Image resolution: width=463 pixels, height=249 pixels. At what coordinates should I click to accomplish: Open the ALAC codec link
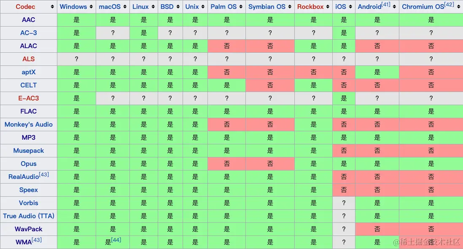[x=28, y=46]
